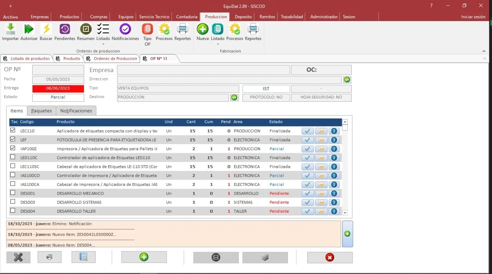Open folder icon for DES004 row
The height and width of the screenshot is (274, 492).
click(x=321, y=211)
